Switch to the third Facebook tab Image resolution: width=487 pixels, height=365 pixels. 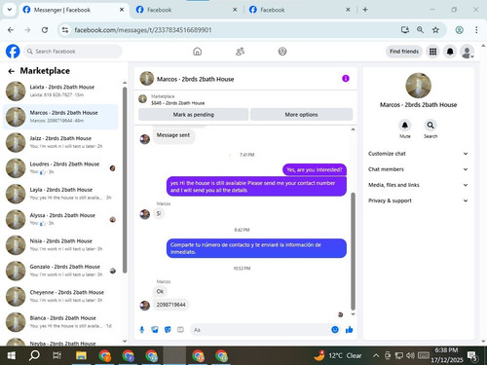tap(300, 10)
